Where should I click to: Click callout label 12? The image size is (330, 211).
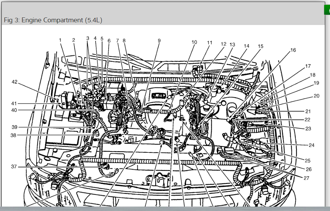pos(223,44)
